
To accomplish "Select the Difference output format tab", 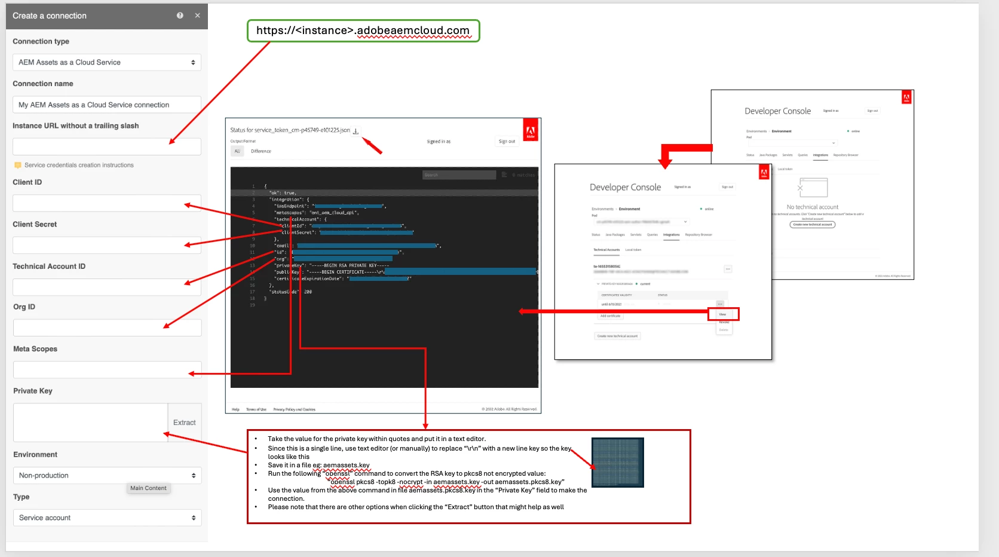I will pos(261,151).
